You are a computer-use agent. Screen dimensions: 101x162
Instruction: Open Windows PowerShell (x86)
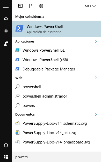pos(57,60)
